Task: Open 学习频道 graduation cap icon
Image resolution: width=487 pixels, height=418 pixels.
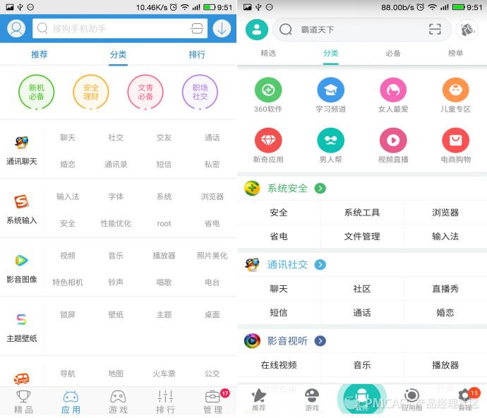Action: (330, 90)
